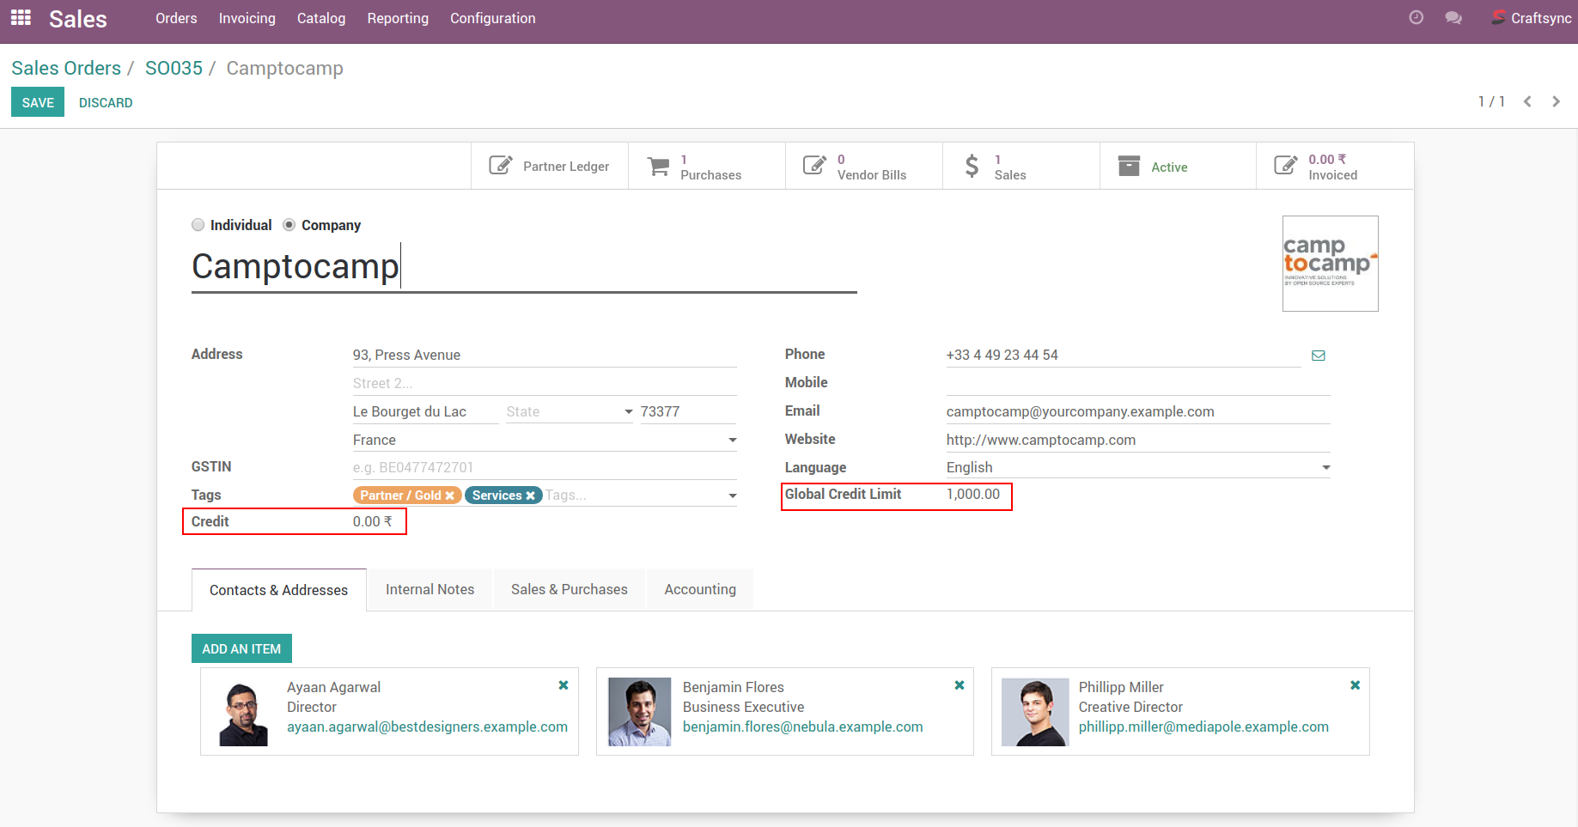Screen dimensions: 1578x827
Task: Select the Company radio button
Action: (x=289, y=225)
